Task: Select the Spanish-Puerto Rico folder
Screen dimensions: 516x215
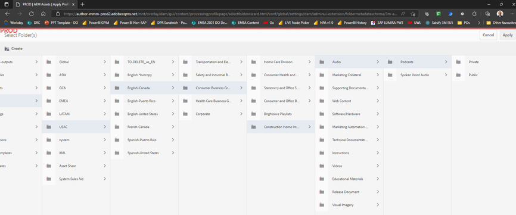Action: point(144,140)
